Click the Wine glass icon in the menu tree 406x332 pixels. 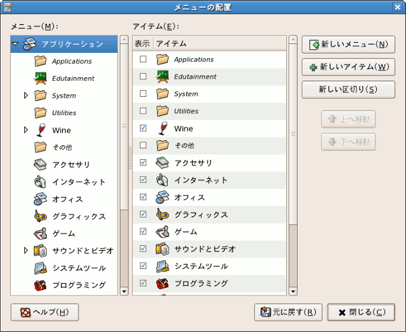point(40,130)
